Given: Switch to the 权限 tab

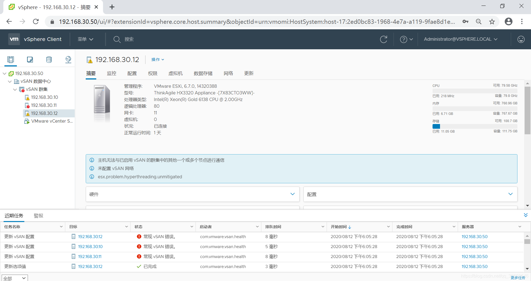Looking at the screenshot, I should (x=152, y=73).
